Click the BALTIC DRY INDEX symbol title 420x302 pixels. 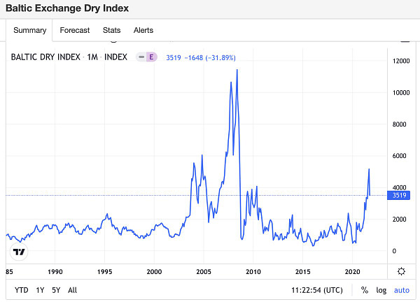45,57
